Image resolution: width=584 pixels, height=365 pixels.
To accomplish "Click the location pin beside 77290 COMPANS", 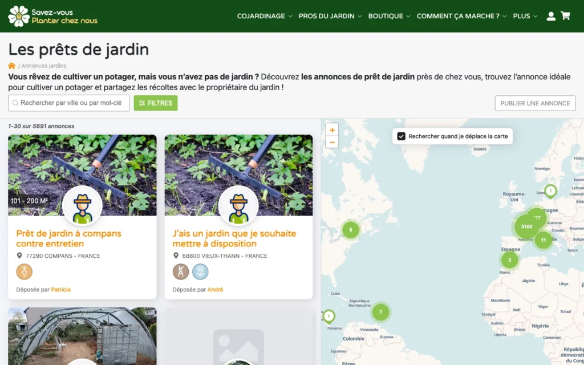I will [x=19, y=255].
